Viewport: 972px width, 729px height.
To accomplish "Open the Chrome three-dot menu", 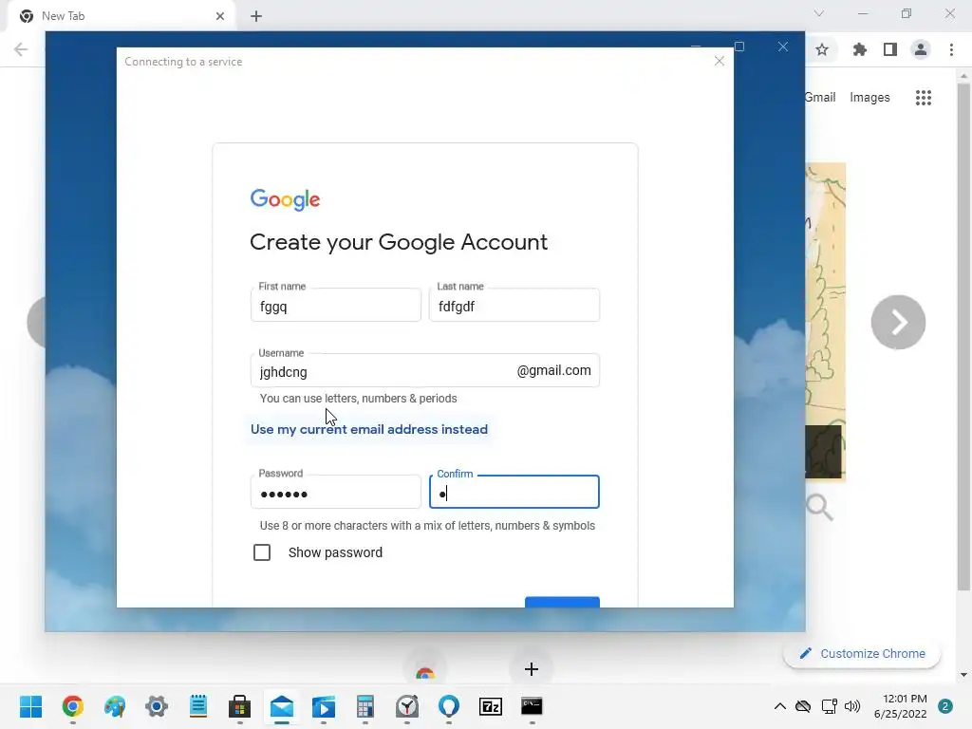I will tap(951, 49).
